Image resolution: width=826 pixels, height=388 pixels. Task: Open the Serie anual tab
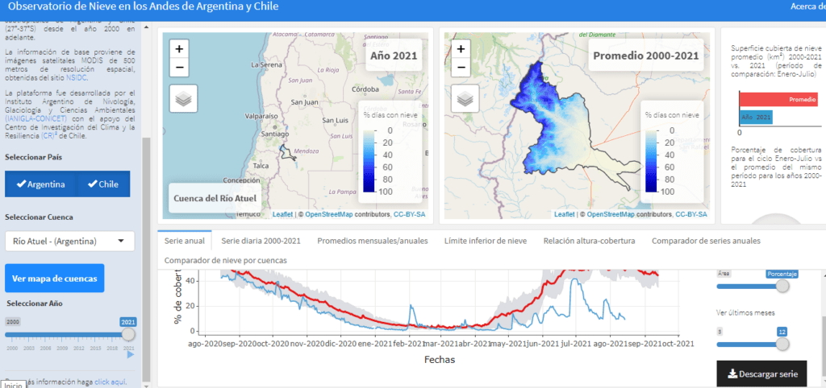(185, 241)
